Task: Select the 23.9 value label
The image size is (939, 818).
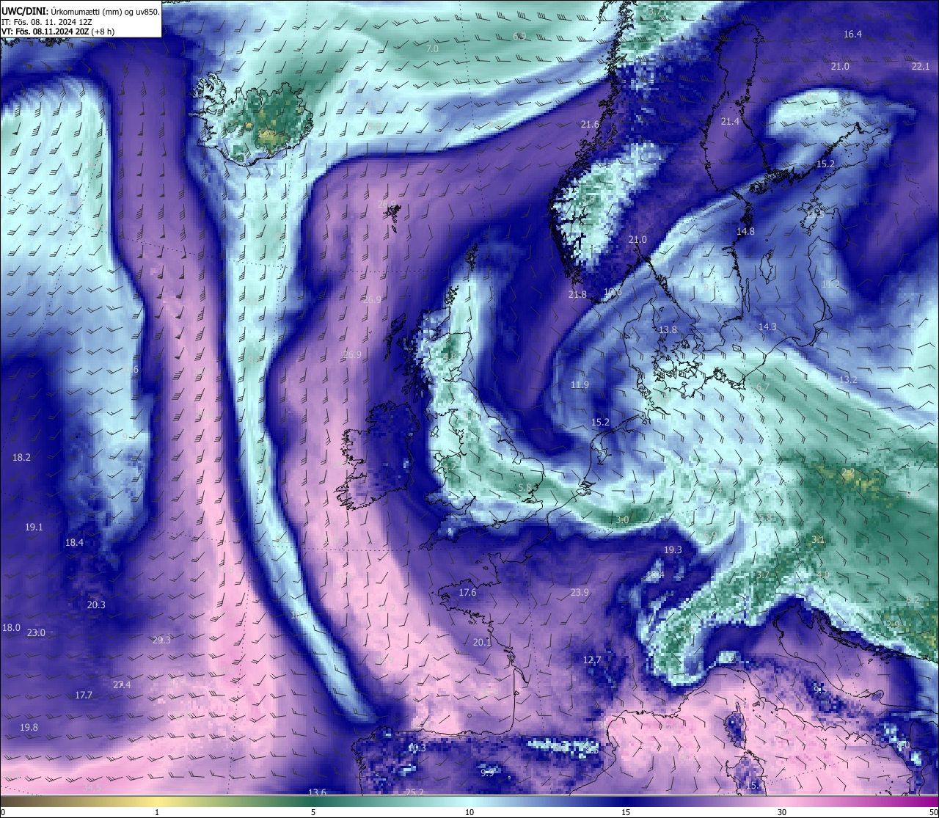Action: point(580,592)
